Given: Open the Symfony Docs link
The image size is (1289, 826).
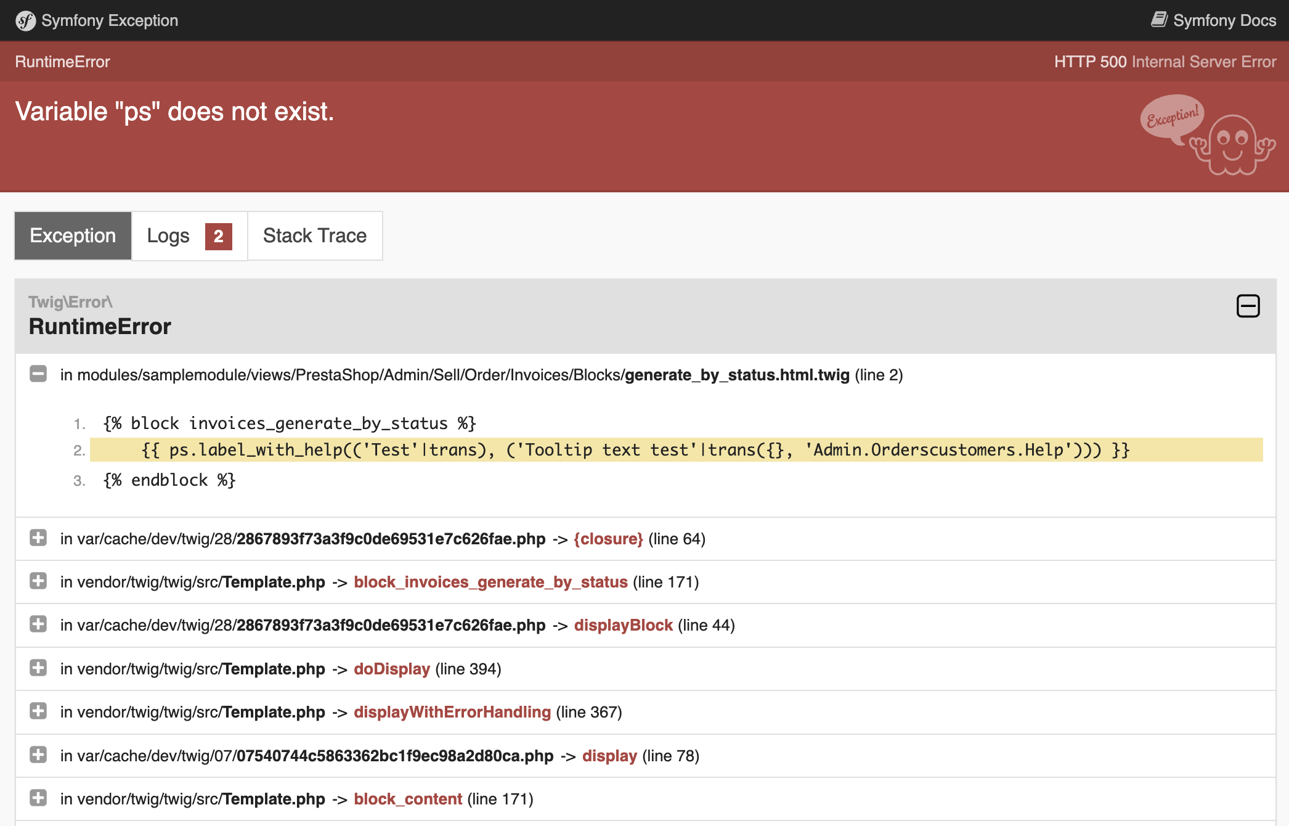Looking at the screenshot, I should coord(1224,20).
